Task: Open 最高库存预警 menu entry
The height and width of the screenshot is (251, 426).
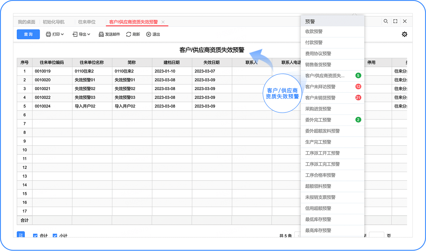Action: click(332, 230)
